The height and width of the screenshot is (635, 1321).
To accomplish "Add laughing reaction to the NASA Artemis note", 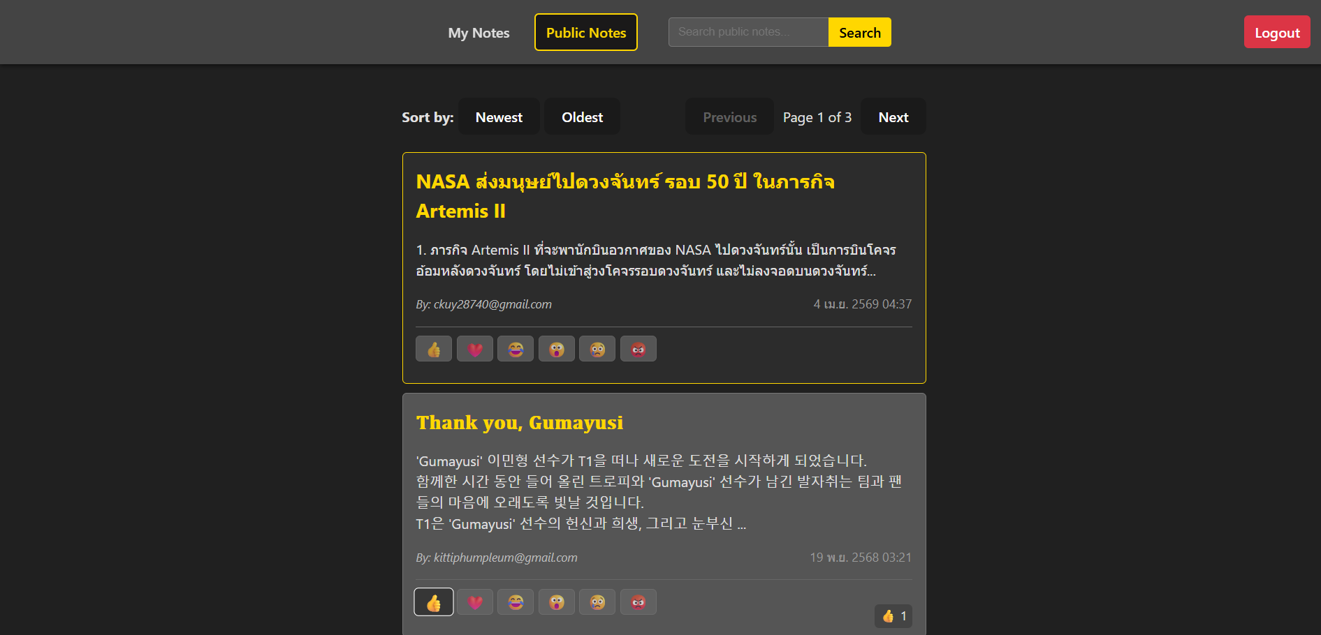I will coord(516,349).
